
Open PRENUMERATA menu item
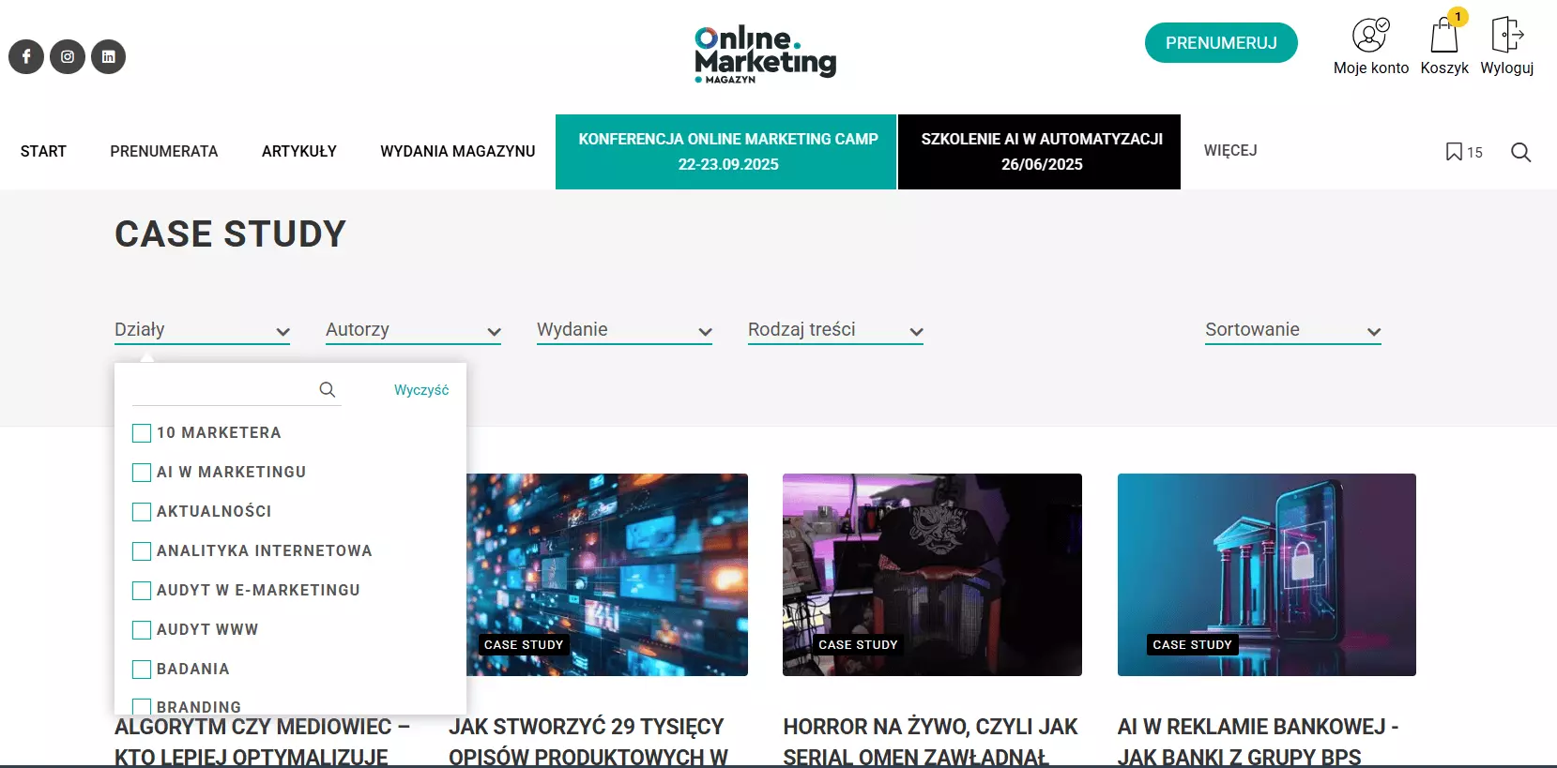point(164,151)
